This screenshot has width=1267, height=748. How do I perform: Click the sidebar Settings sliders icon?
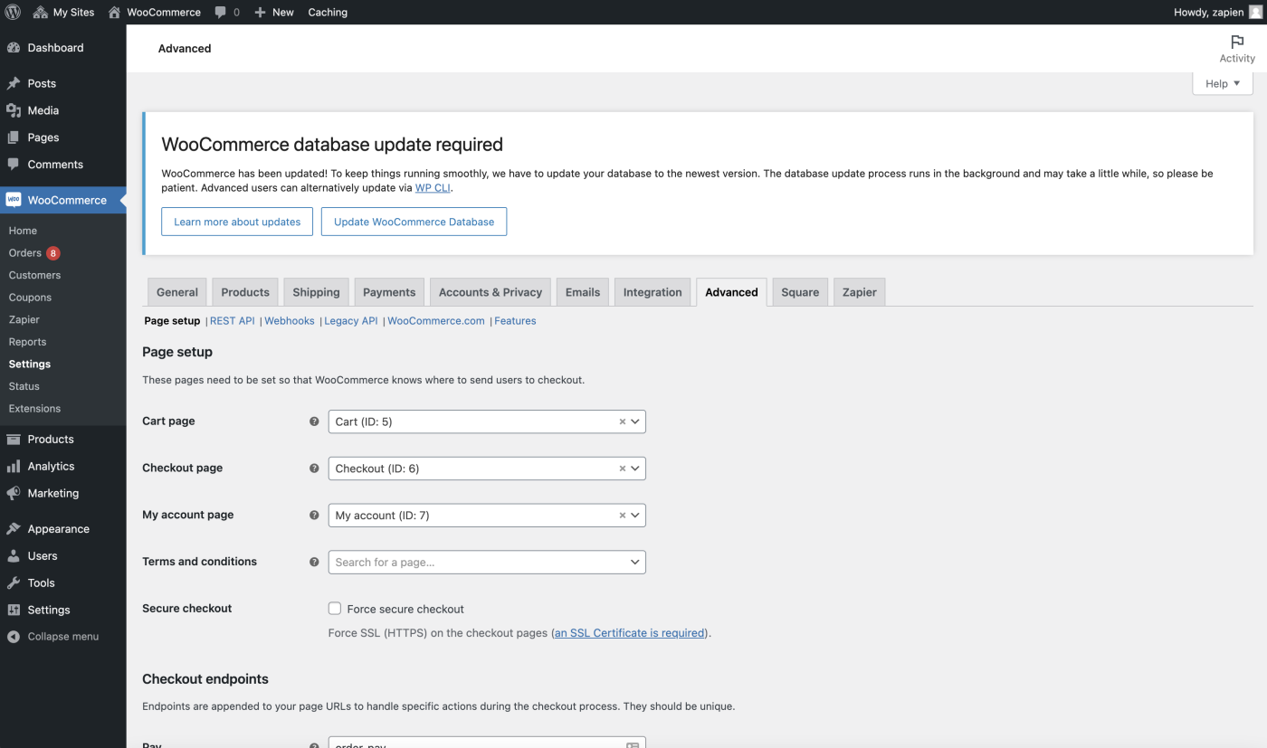coord(14,610)
